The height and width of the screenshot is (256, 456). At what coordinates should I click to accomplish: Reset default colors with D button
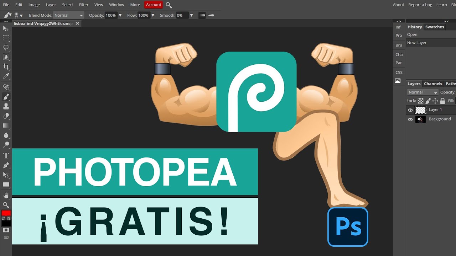click(x=9, y=218)
